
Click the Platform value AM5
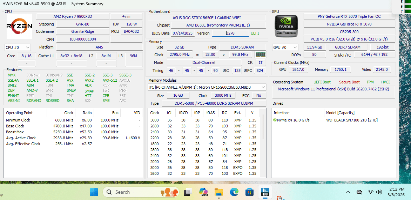(x=99, y=47)
